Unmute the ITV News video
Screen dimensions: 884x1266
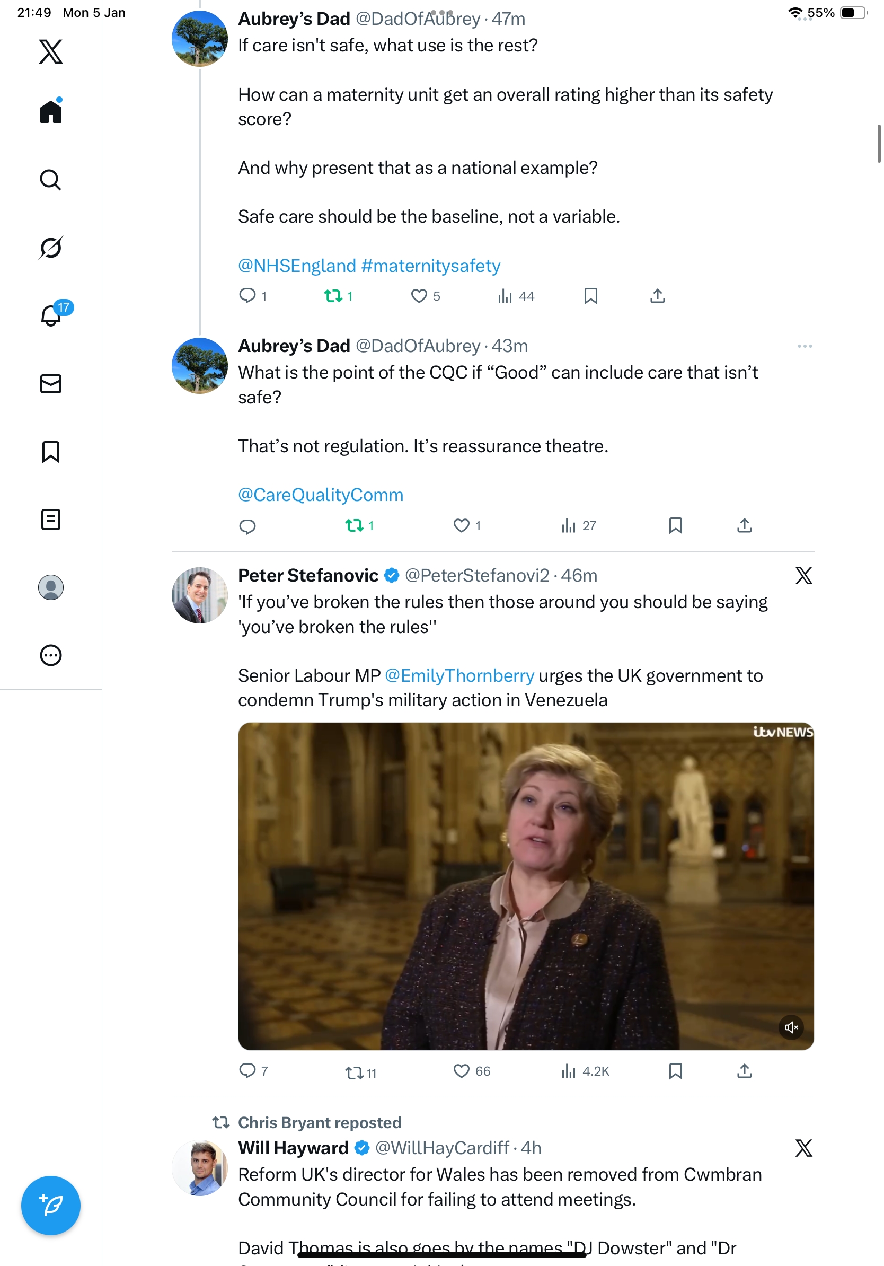(791, 1027)
